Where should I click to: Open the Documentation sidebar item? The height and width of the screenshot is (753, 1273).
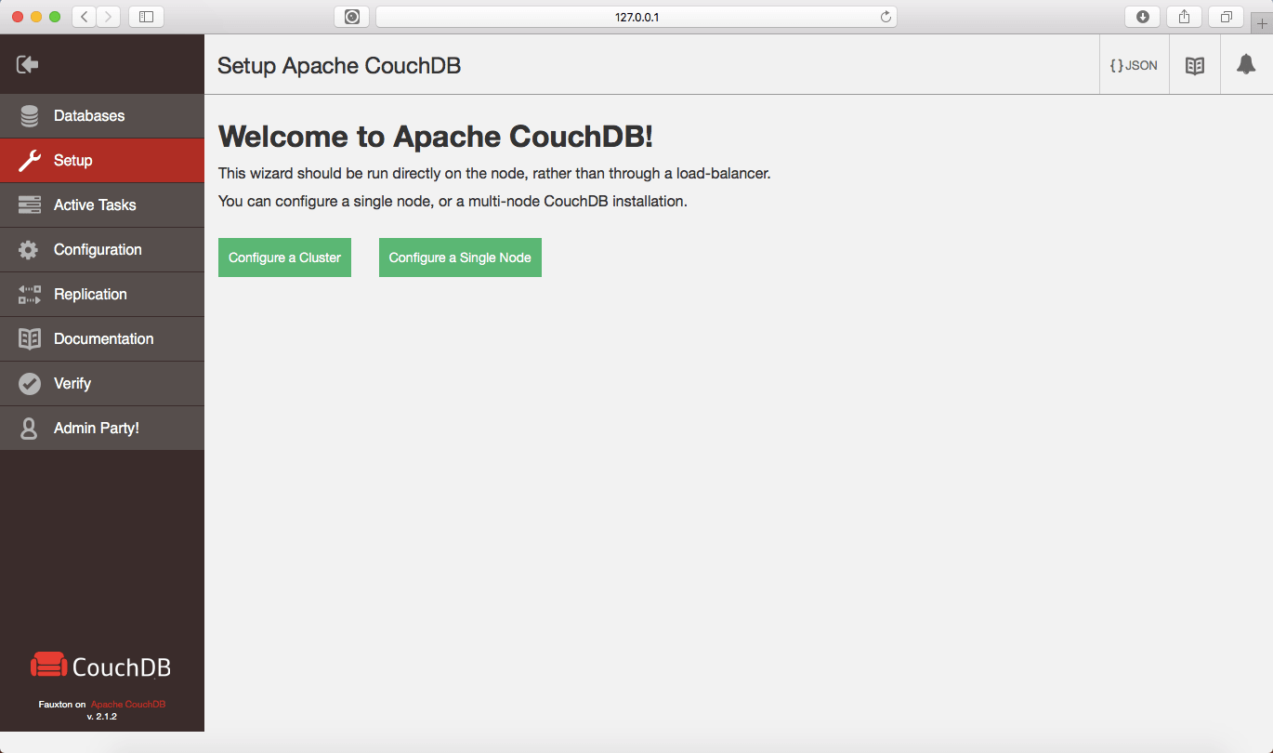[103, 339]
